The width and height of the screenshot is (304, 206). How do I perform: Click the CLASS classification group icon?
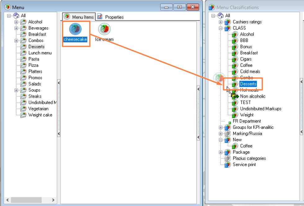[x=228, y=28]
